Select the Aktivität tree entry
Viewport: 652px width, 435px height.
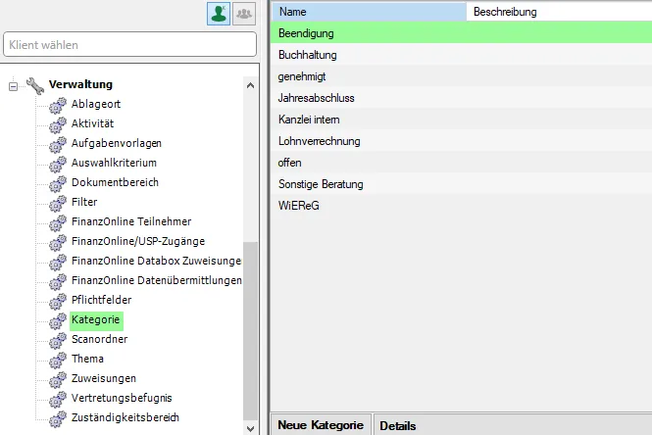(x=92, y=123)
